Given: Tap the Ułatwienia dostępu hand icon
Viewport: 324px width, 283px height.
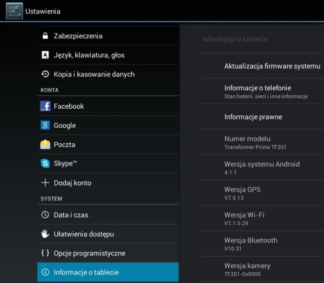Looking at the screenshot, I should click(45, 234).
